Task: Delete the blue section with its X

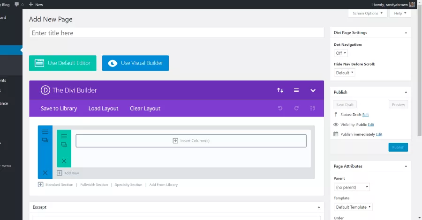Action: click(x=45, y=173)
